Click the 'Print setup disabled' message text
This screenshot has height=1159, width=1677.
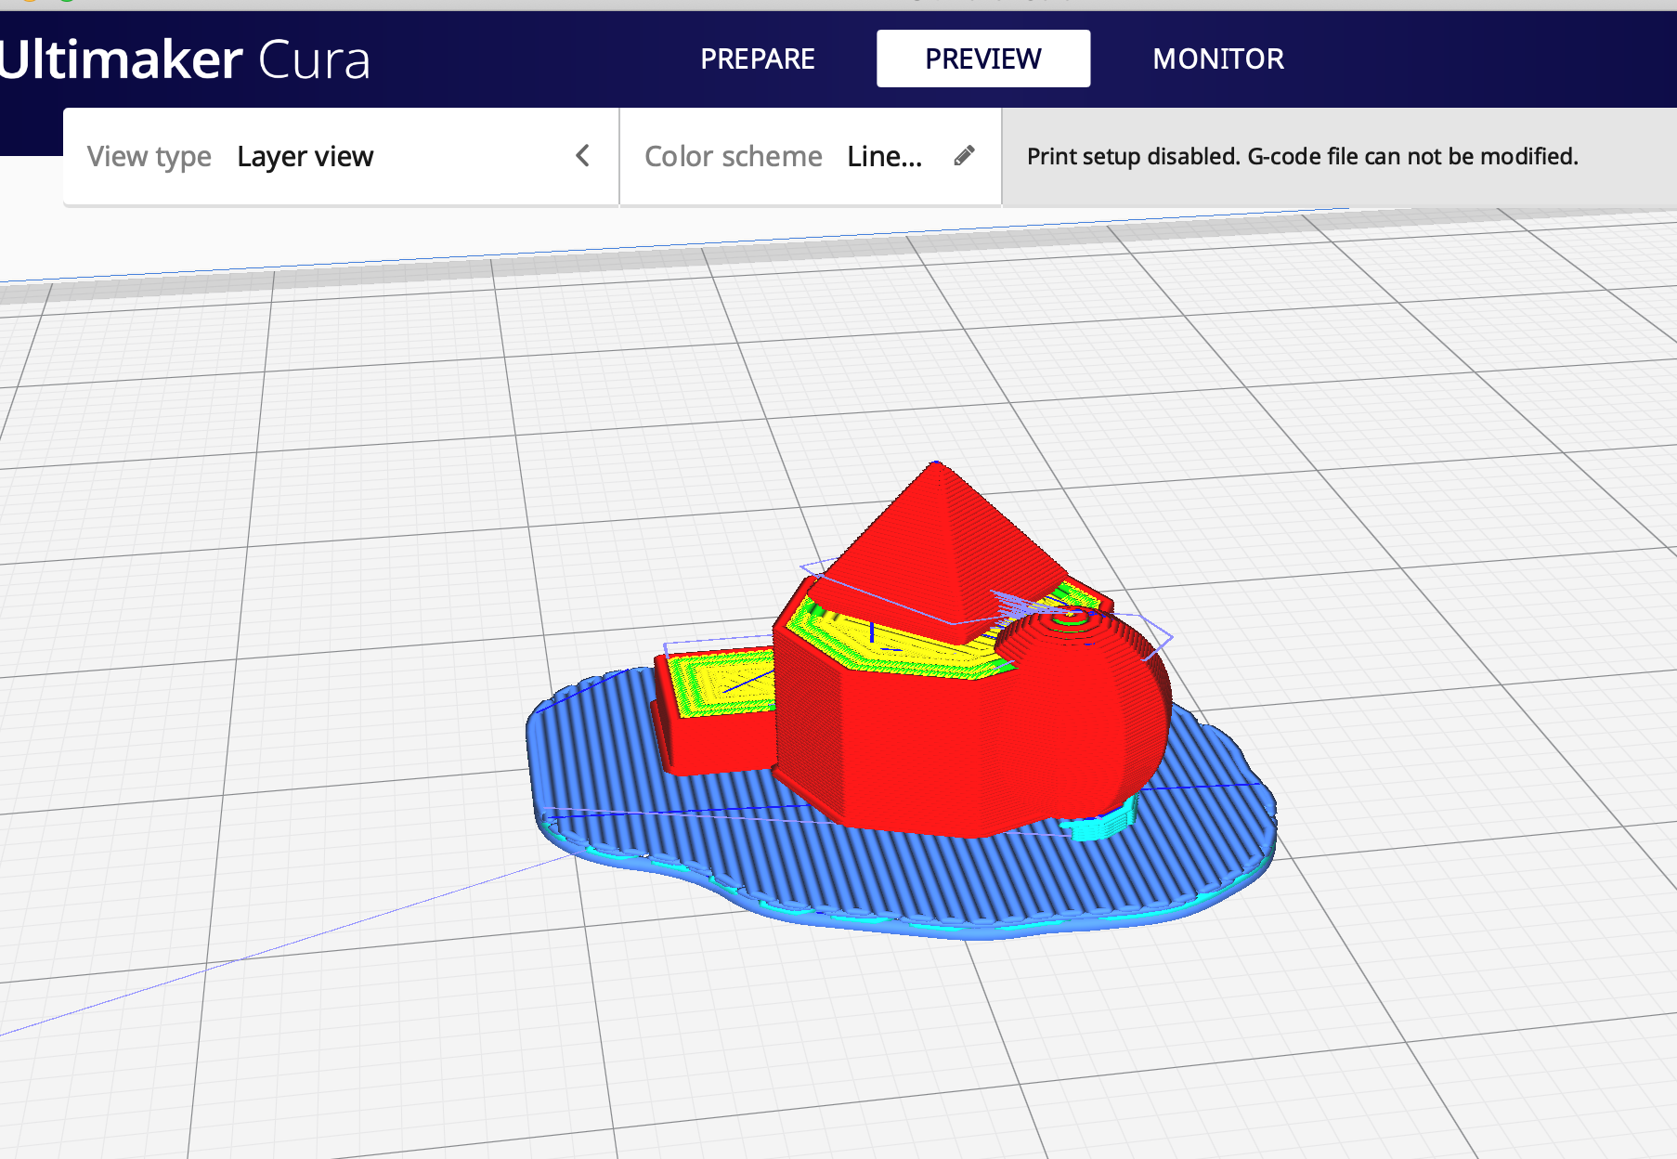click(x=1302, y=156)
